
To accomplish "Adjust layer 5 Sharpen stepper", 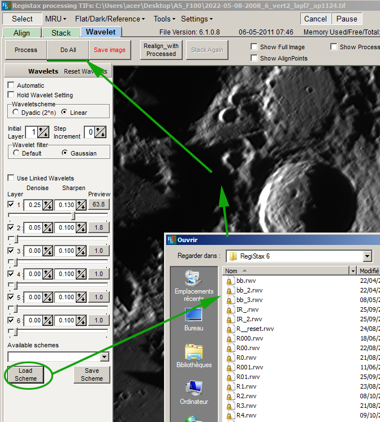I will 81,298.
